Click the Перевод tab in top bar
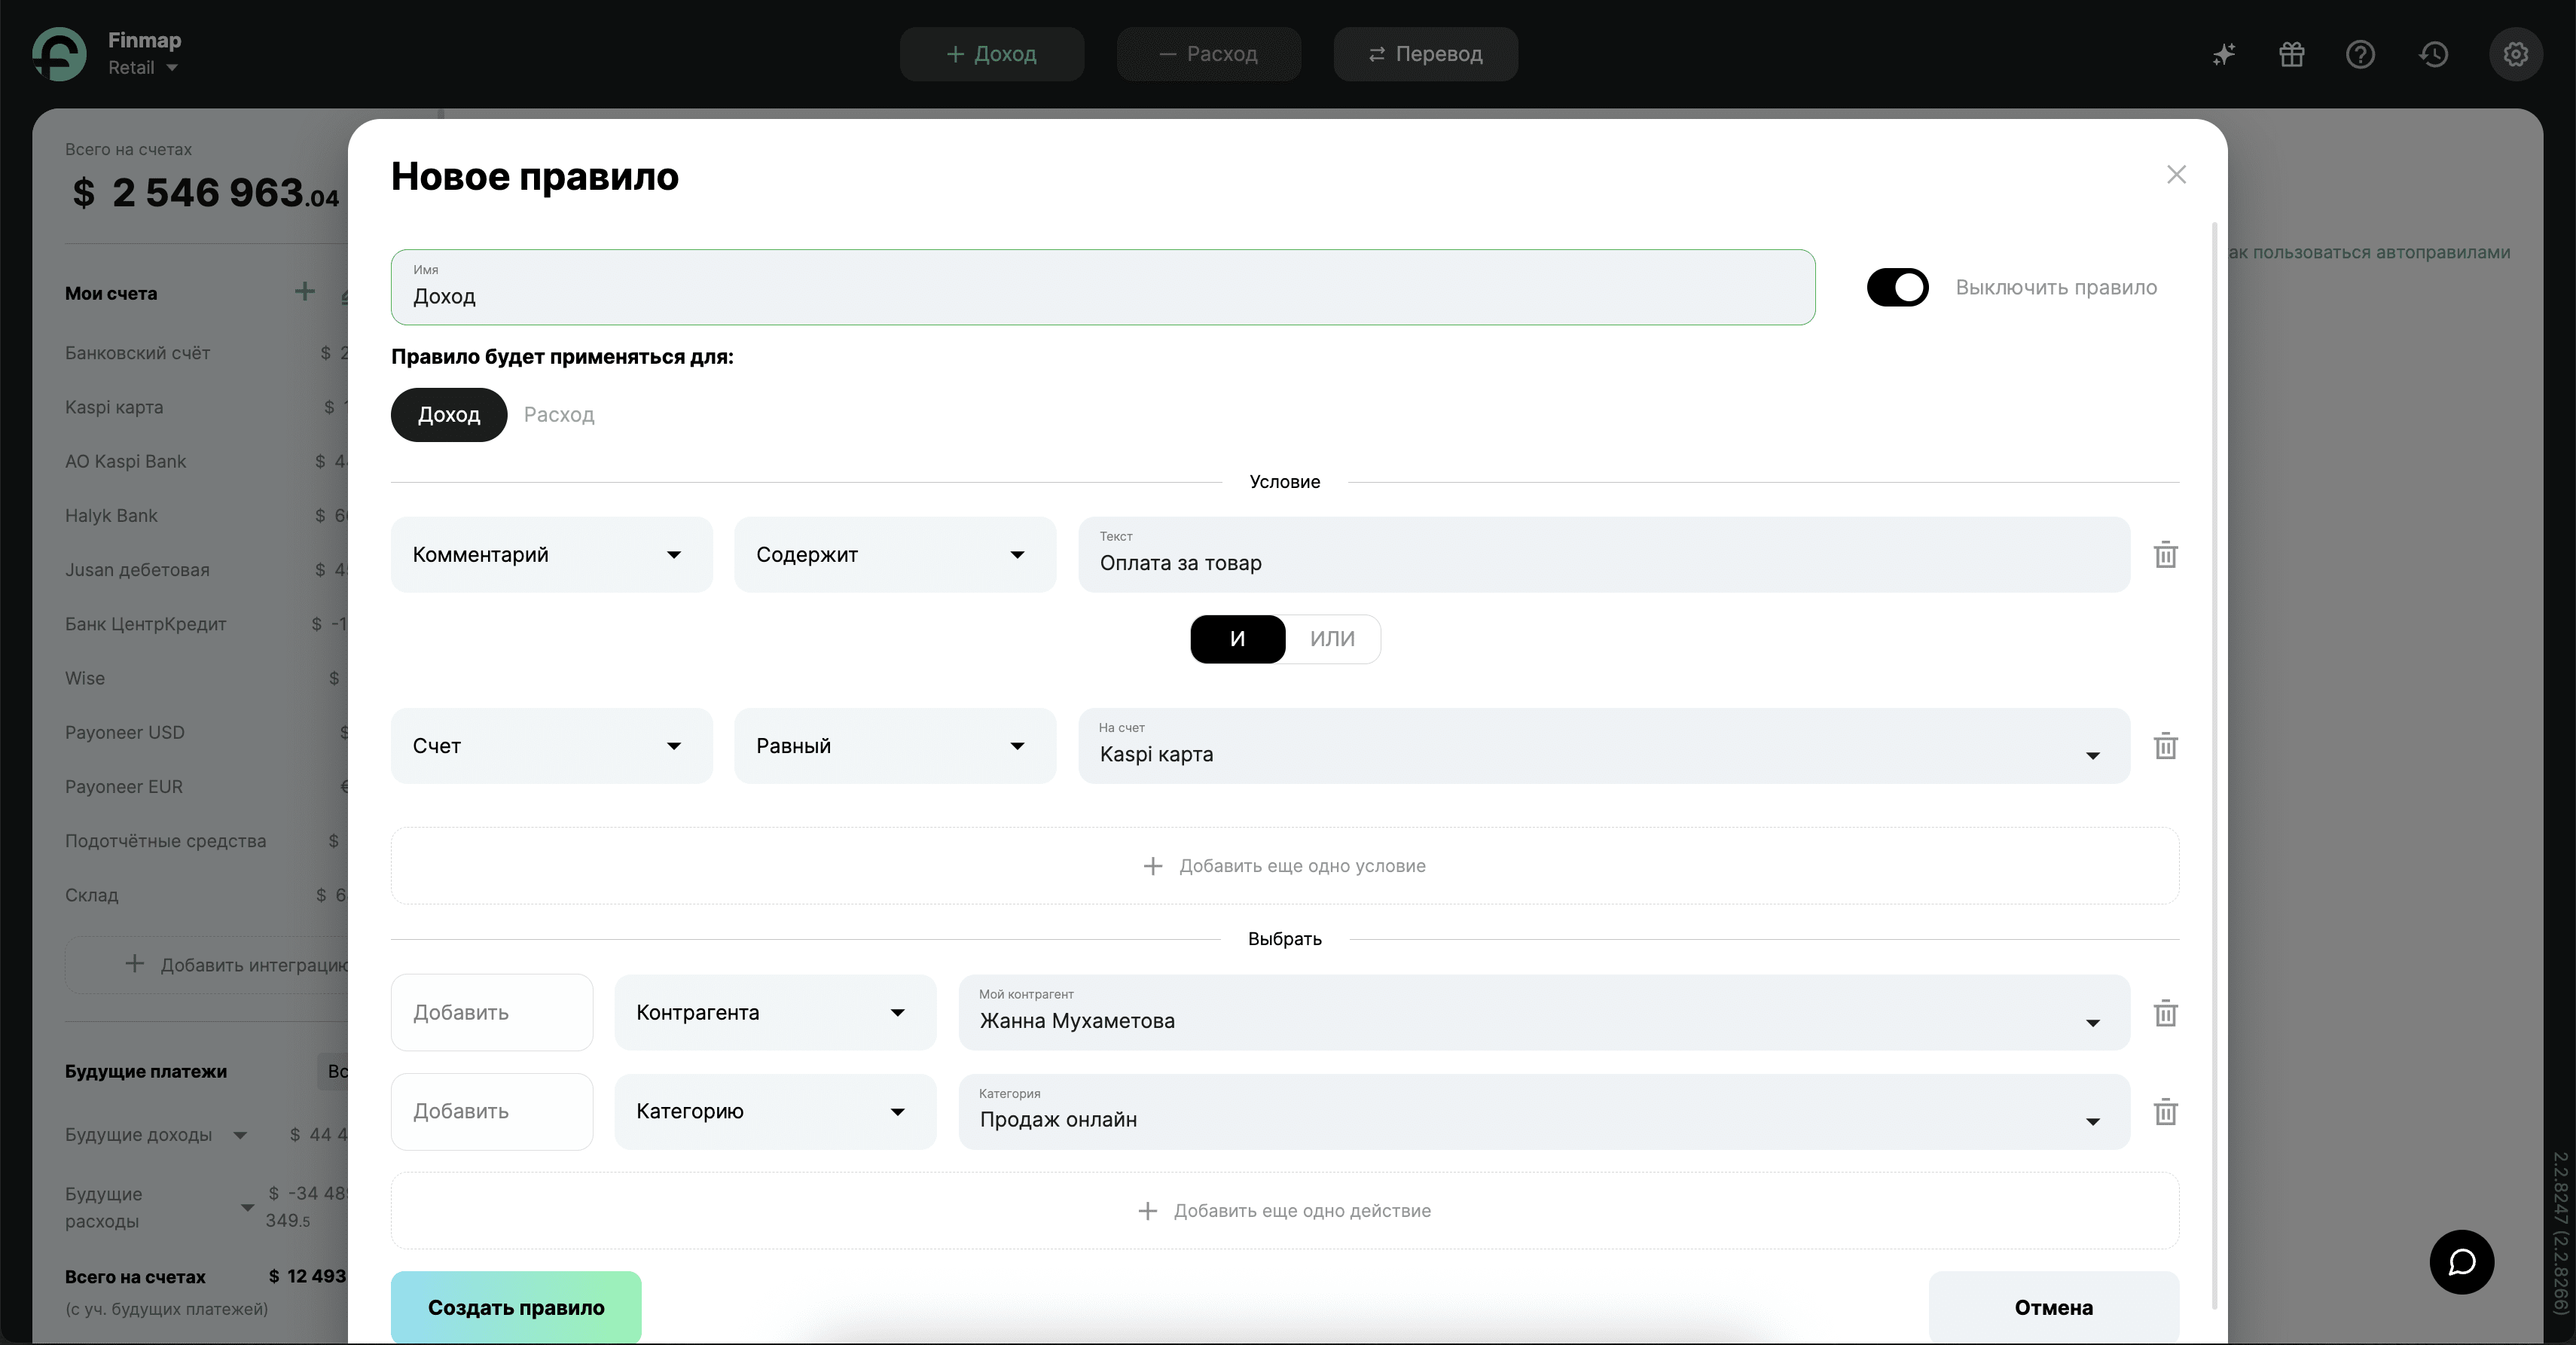This screenshot has height=1345, width=2576. click(x=1425, y=54)
